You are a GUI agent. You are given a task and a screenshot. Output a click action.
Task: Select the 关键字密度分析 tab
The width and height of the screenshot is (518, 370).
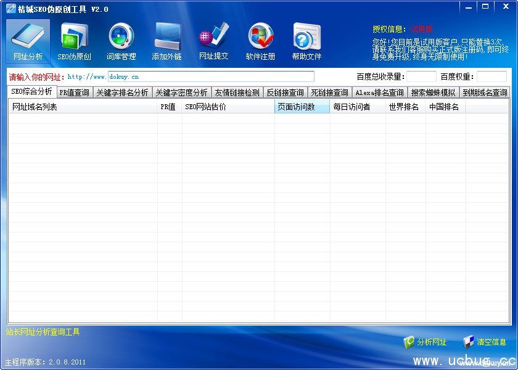click(181, 92)
